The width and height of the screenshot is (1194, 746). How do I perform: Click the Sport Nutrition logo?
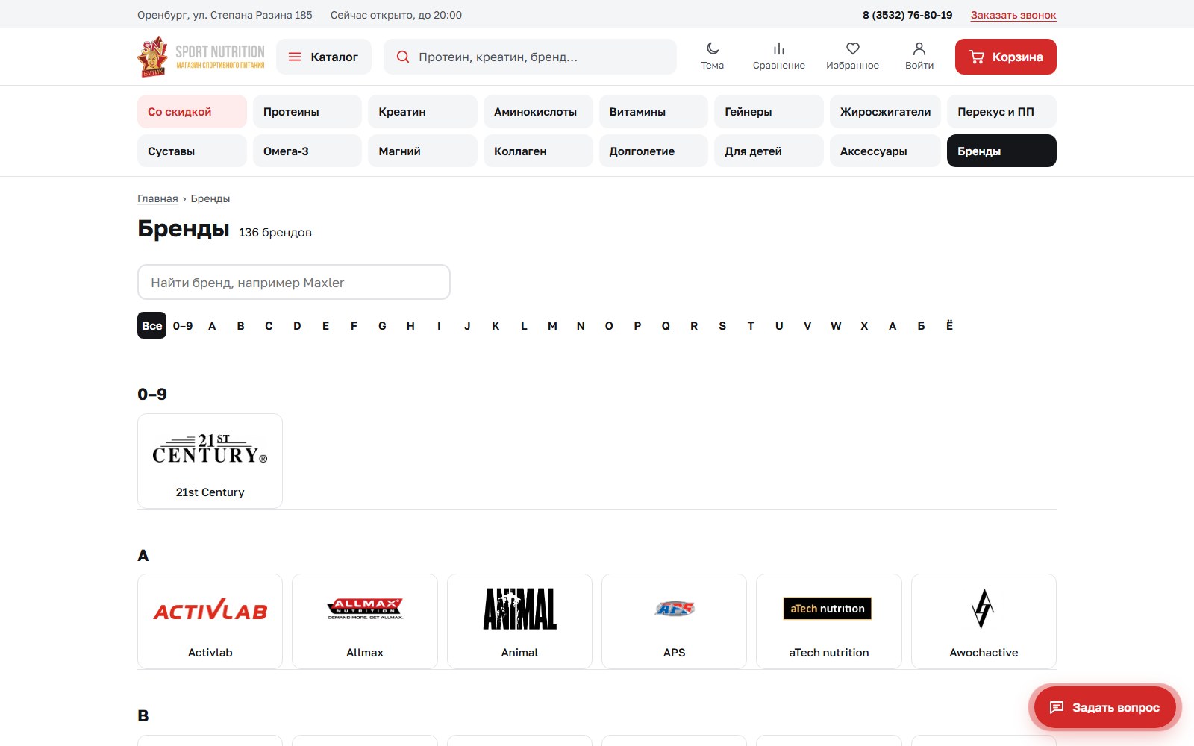pos(201,57)
